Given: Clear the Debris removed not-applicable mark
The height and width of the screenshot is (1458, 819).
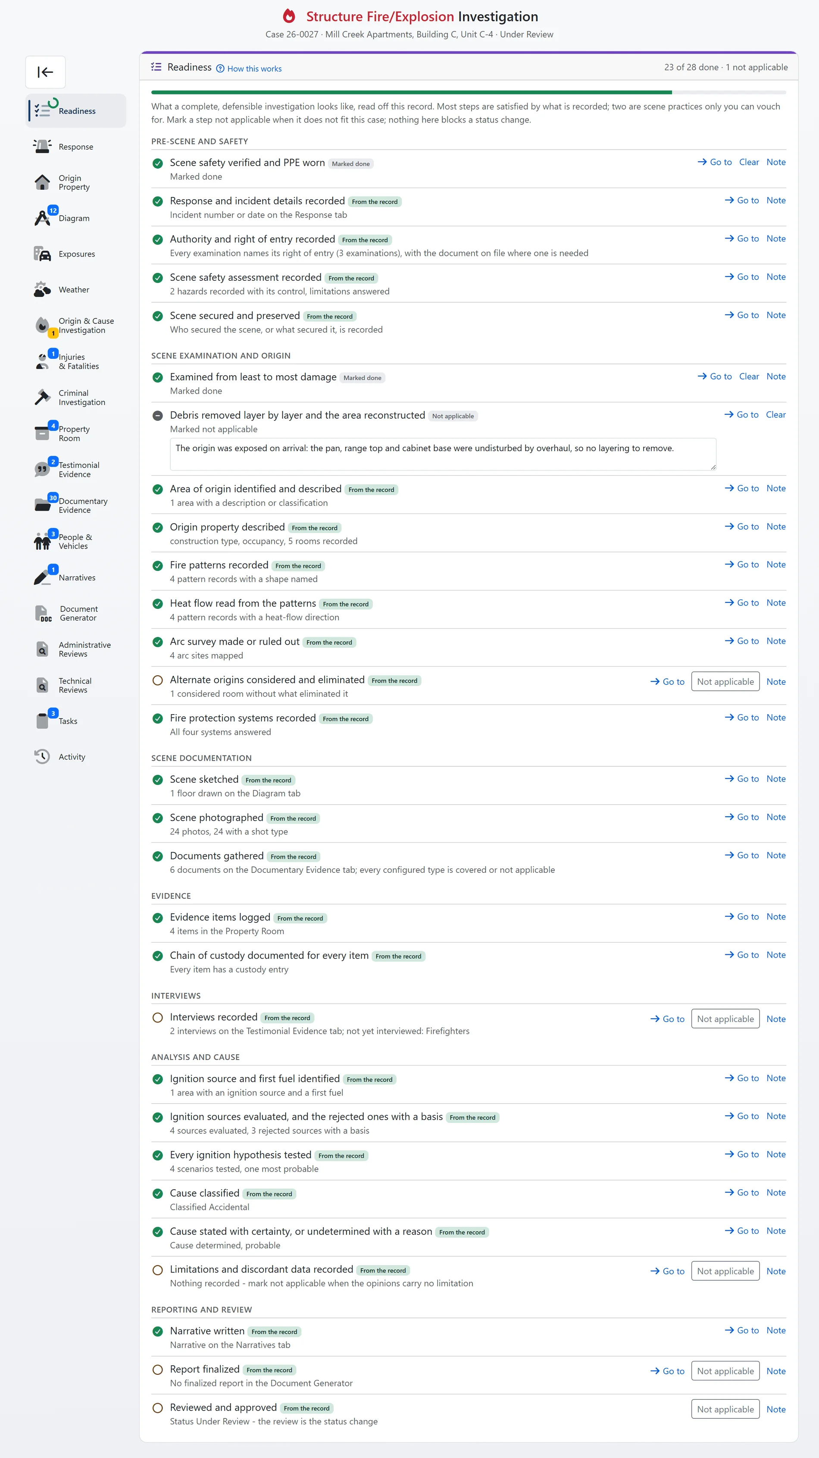Looking at the screenshot, I should (x=775, y=415).
